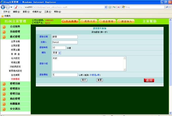Click the Bing search magnifier icon
Screen dimensions: 172x116
(x=167, y=7)
